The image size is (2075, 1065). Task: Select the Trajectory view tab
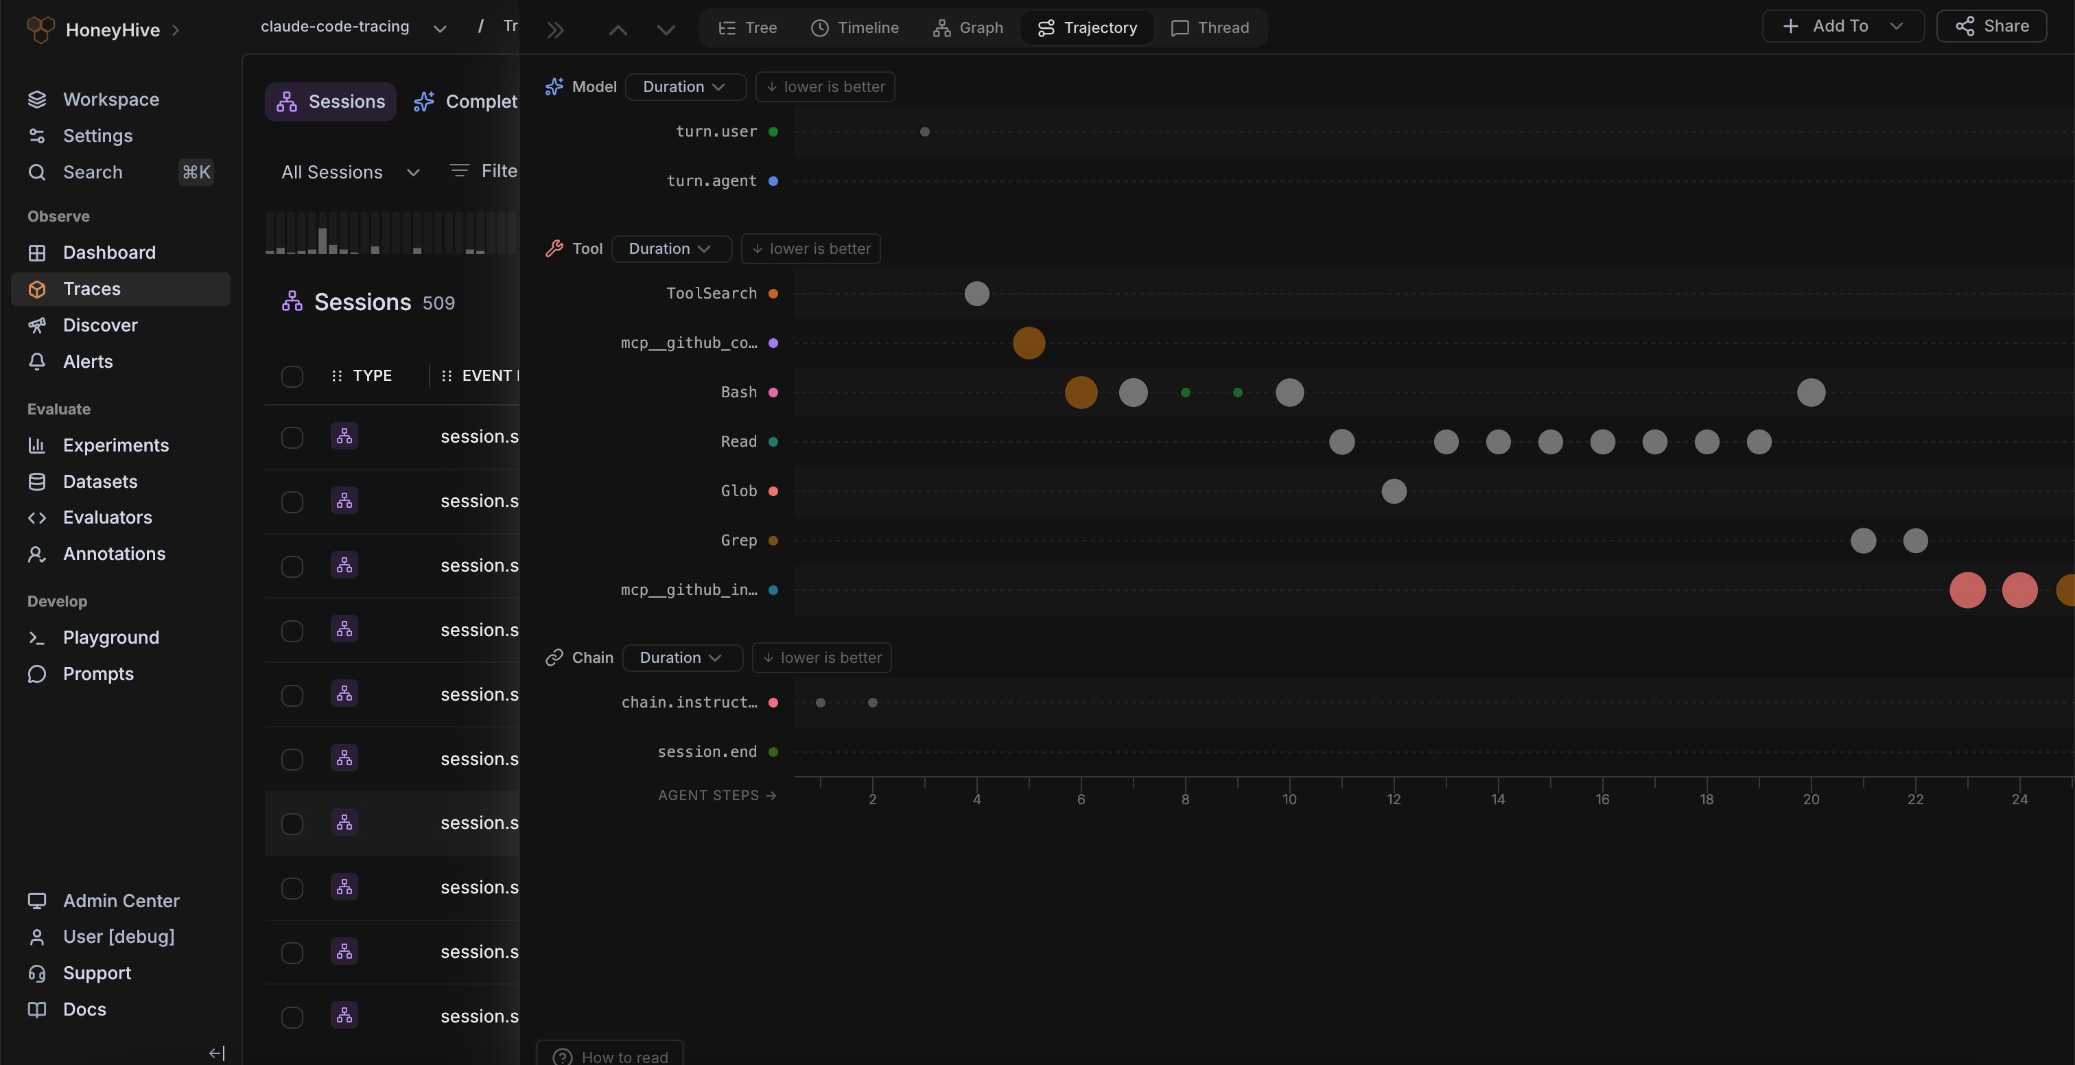coord(1088,27)
